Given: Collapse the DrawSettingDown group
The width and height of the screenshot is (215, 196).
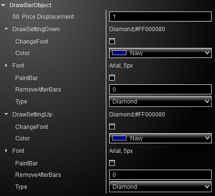Looking at the screenshot, I should point(6,29).
